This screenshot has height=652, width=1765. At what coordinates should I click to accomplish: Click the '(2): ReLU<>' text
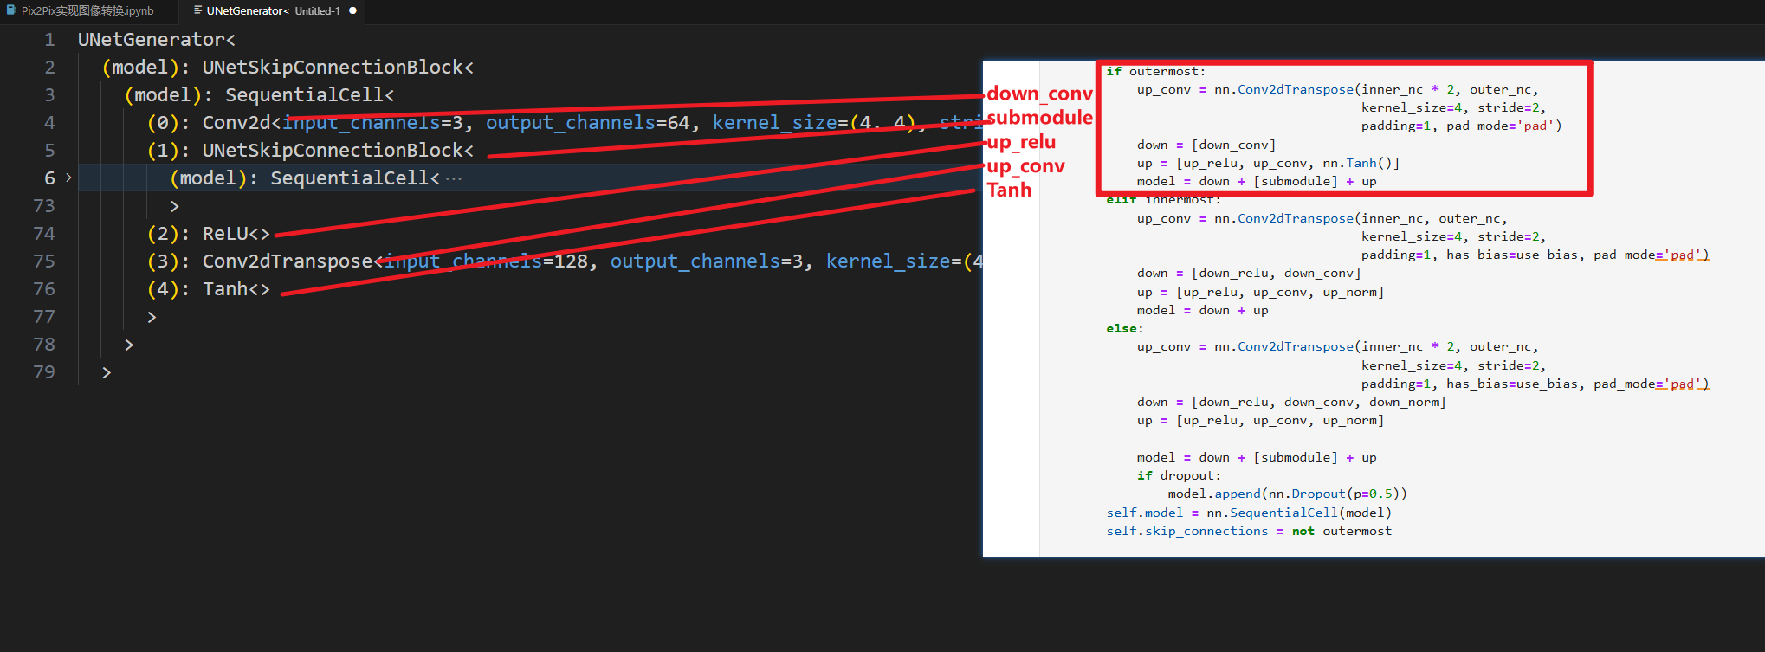click(209, 234)
